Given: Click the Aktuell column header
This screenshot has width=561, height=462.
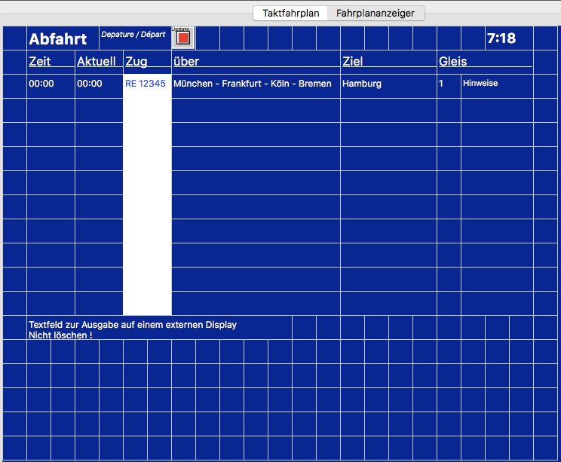Looking at the screenshot, I should [97, 61].
